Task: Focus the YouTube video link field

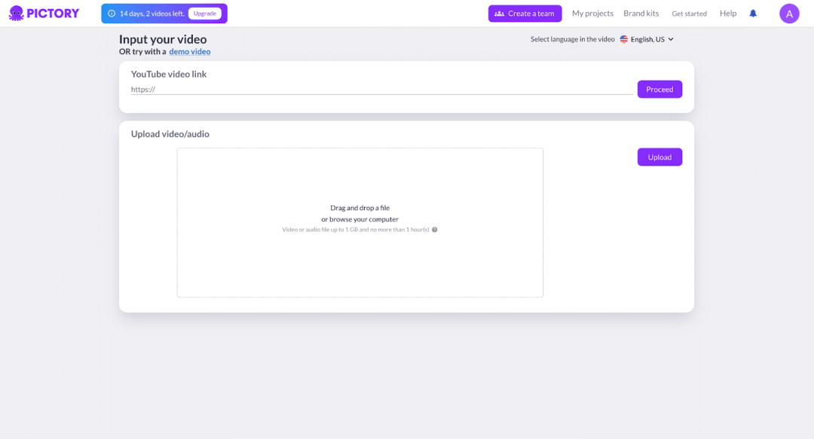Action: [x=381, y=90]
